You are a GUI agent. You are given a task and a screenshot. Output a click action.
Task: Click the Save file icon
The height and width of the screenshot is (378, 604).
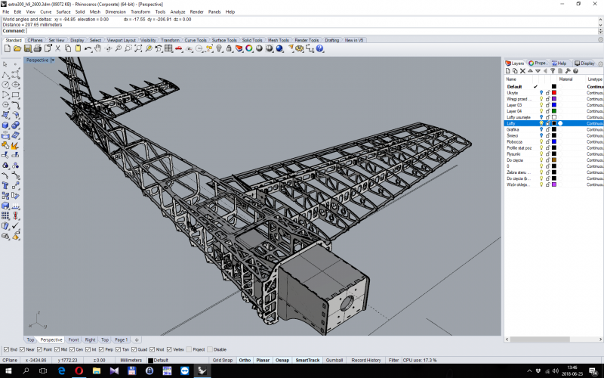coord(27,48)
